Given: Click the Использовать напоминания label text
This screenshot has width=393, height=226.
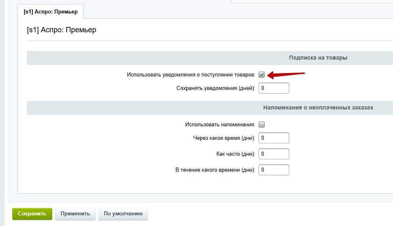Looking at the screenshot, I should (220, 124).
